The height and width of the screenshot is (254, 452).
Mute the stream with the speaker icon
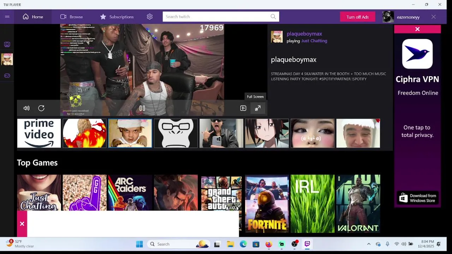[26, 108]
